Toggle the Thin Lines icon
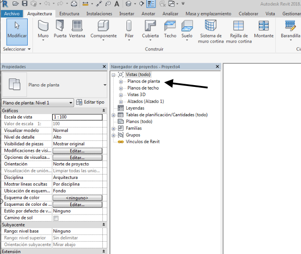This screenshot has width=301, height=254. (151, 4)
